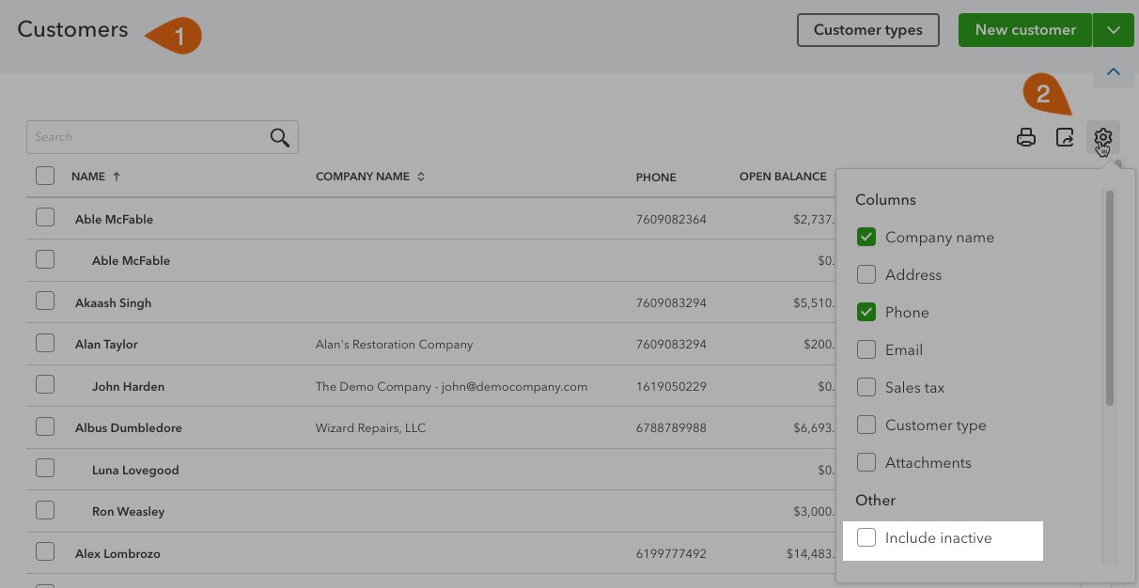The image size is (1139, 588).
Task: Enable the Address column checkbox
Action: coord(866,275)
